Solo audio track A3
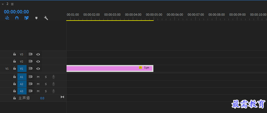267x113 pixels. 46,91
